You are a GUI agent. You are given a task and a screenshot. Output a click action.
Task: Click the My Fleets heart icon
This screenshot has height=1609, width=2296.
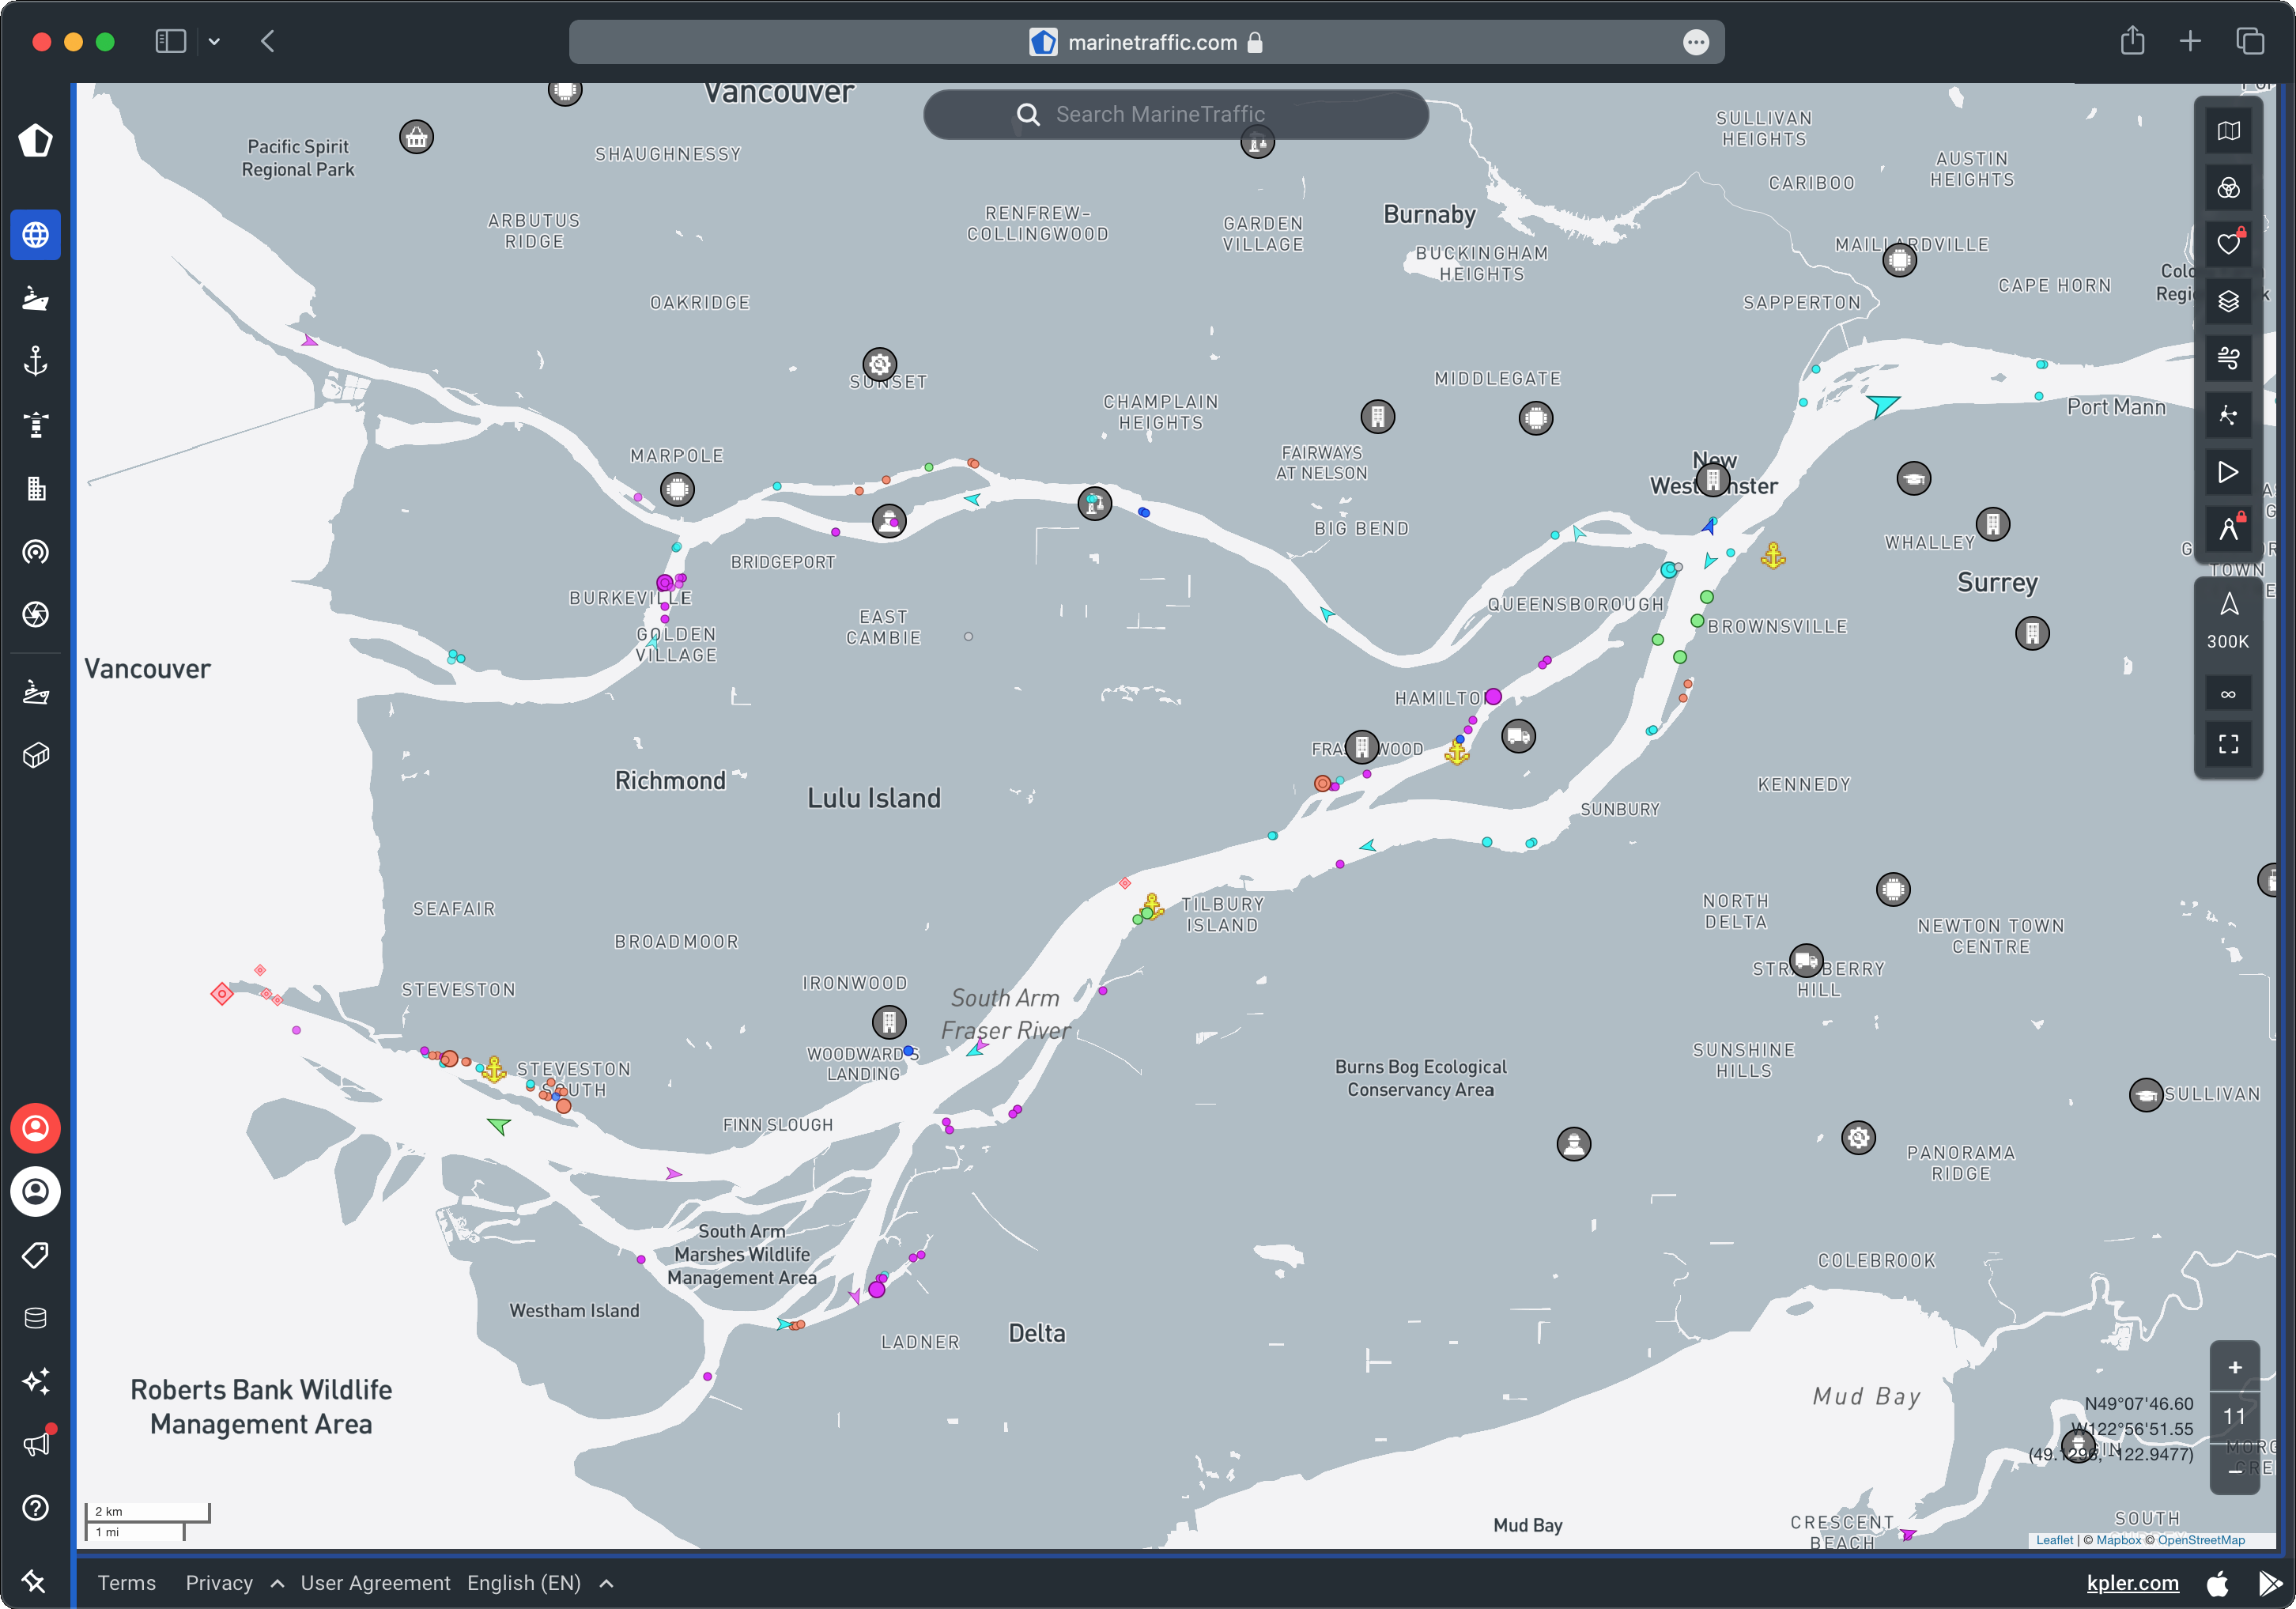coord(2228,243)
